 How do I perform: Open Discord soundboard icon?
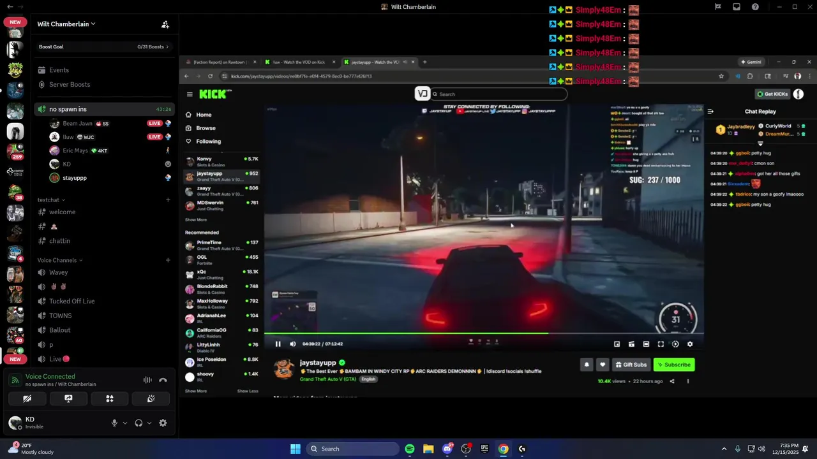pyautogui.click(x=151, y=398)
